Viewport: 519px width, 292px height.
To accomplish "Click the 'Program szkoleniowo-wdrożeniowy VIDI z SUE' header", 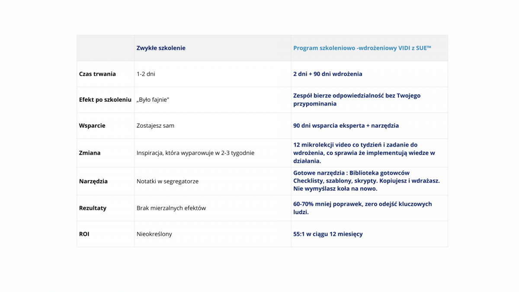I will coord(362,48).
